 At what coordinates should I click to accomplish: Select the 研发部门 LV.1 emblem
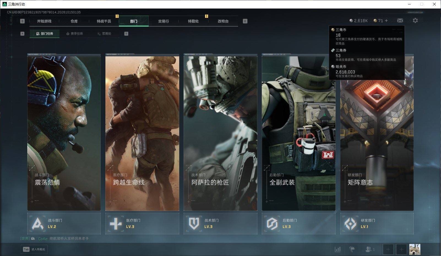[350, 224]
